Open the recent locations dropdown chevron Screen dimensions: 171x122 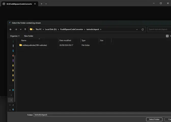coord(21,29)
